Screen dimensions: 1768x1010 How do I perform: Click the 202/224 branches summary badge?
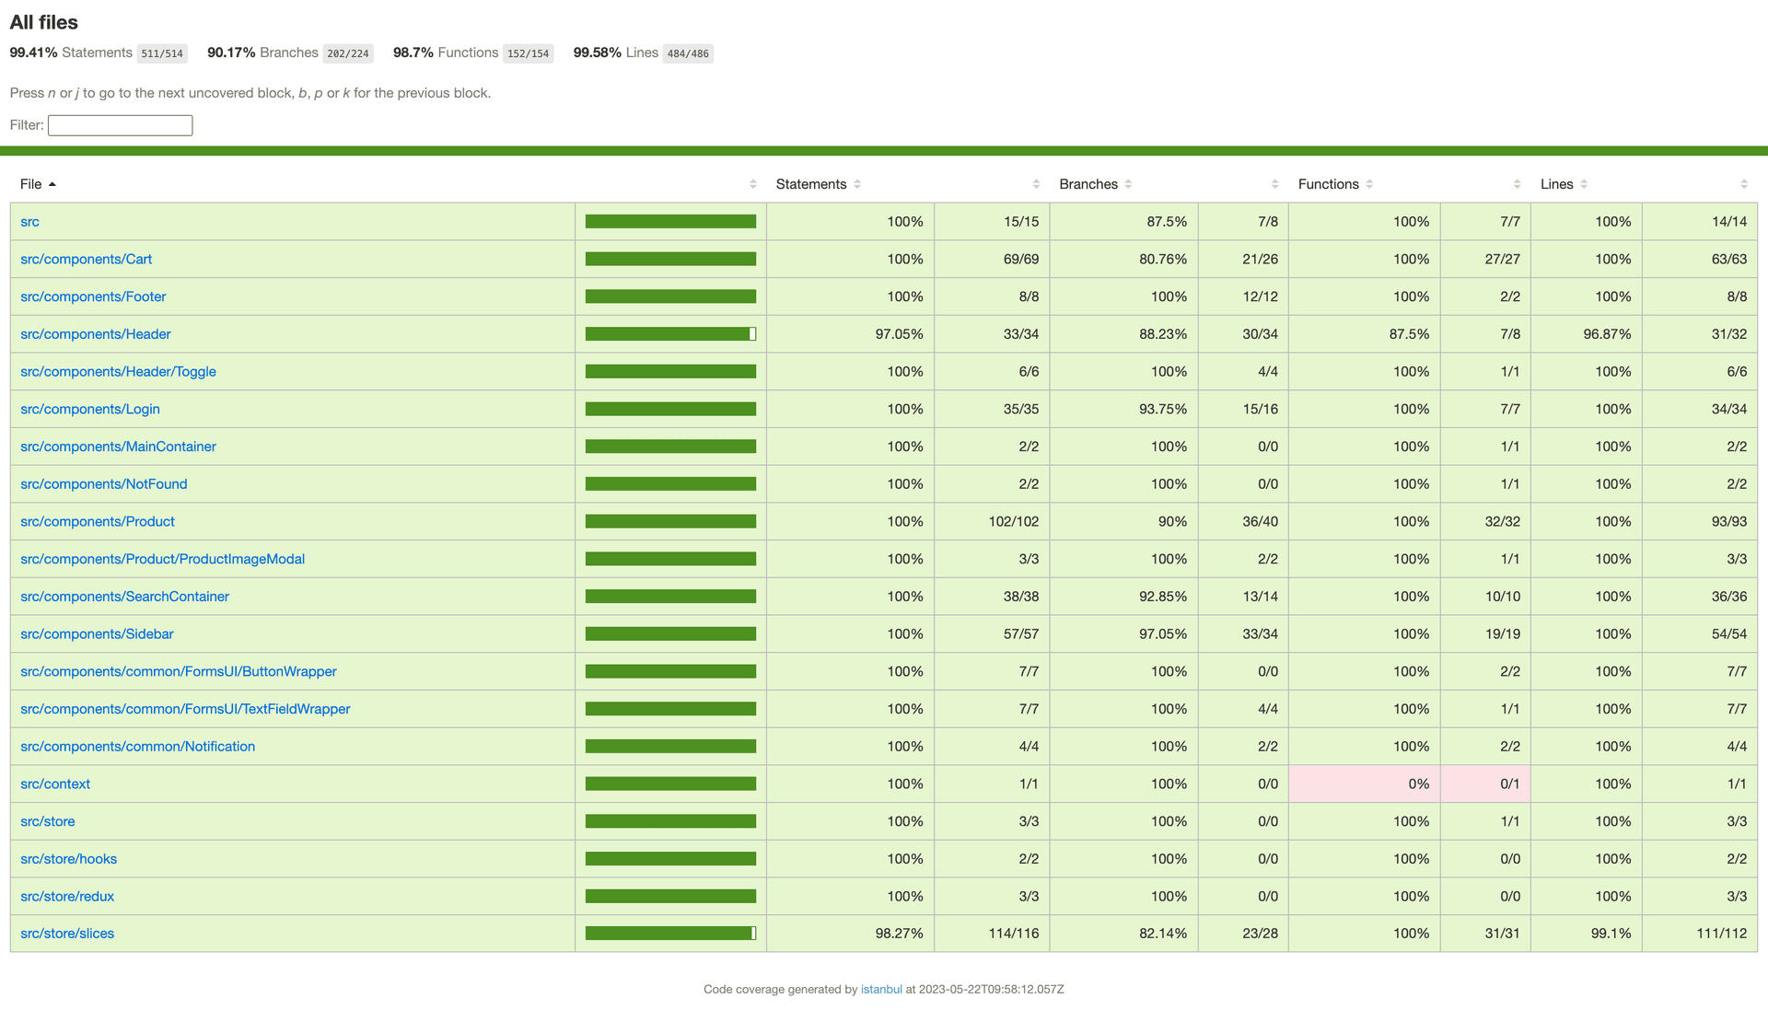pos(348,53)
